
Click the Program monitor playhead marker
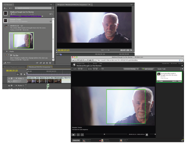(61, 55)
